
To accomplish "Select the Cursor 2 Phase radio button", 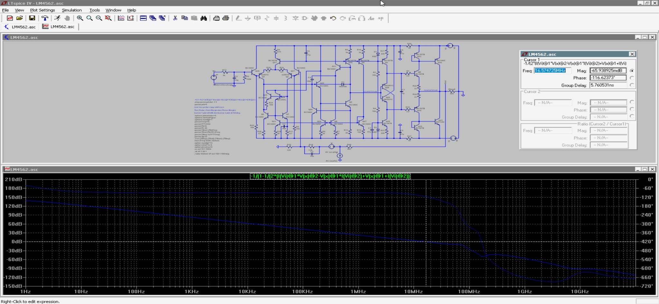I will (x=632, y=109).
